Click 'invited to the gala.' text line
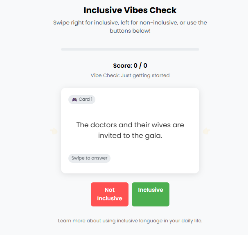248x235 pixels. coord(130,136)
